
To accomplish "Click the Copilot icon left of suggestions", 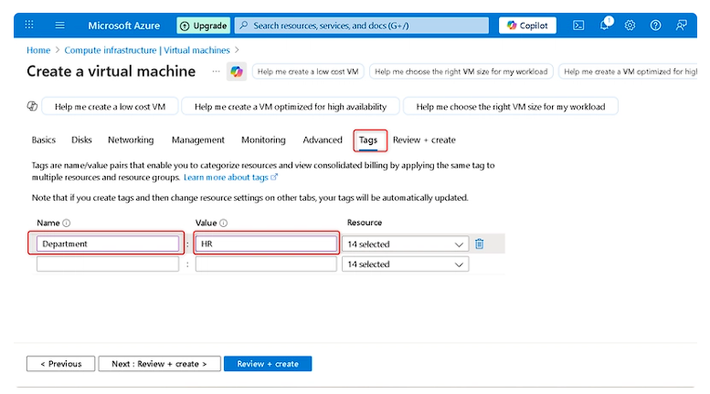I will (32, 106).
